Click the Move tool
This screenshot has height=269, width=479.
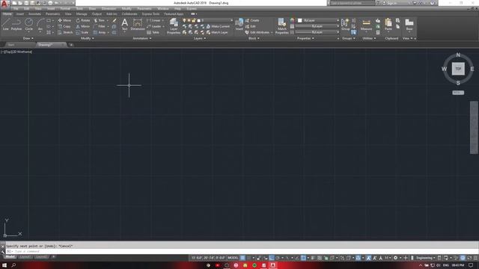[64, 20]
